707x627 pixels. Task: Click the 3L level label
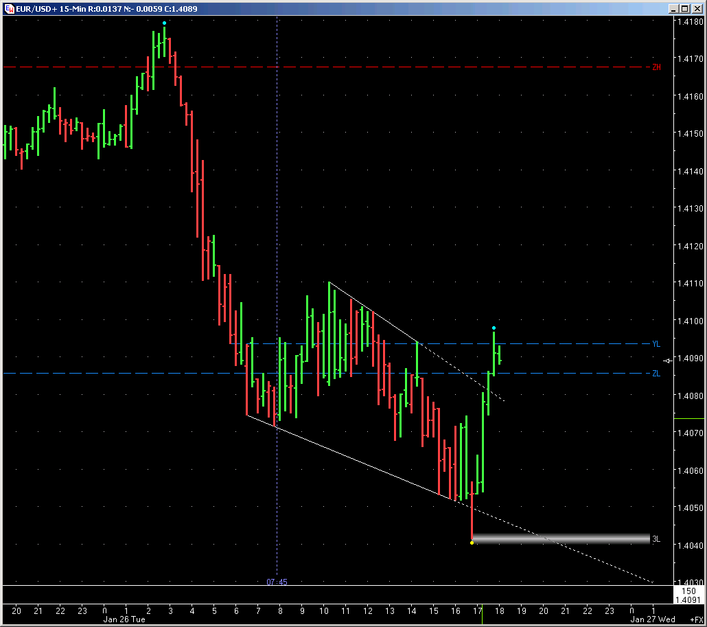[x=656, y=539]
